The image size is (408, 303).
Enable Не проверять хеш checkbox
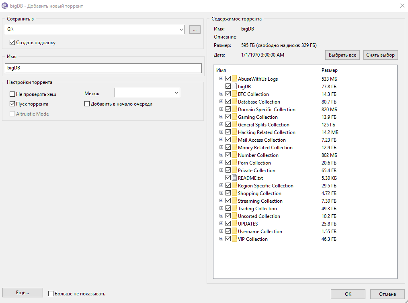(12, 94)
